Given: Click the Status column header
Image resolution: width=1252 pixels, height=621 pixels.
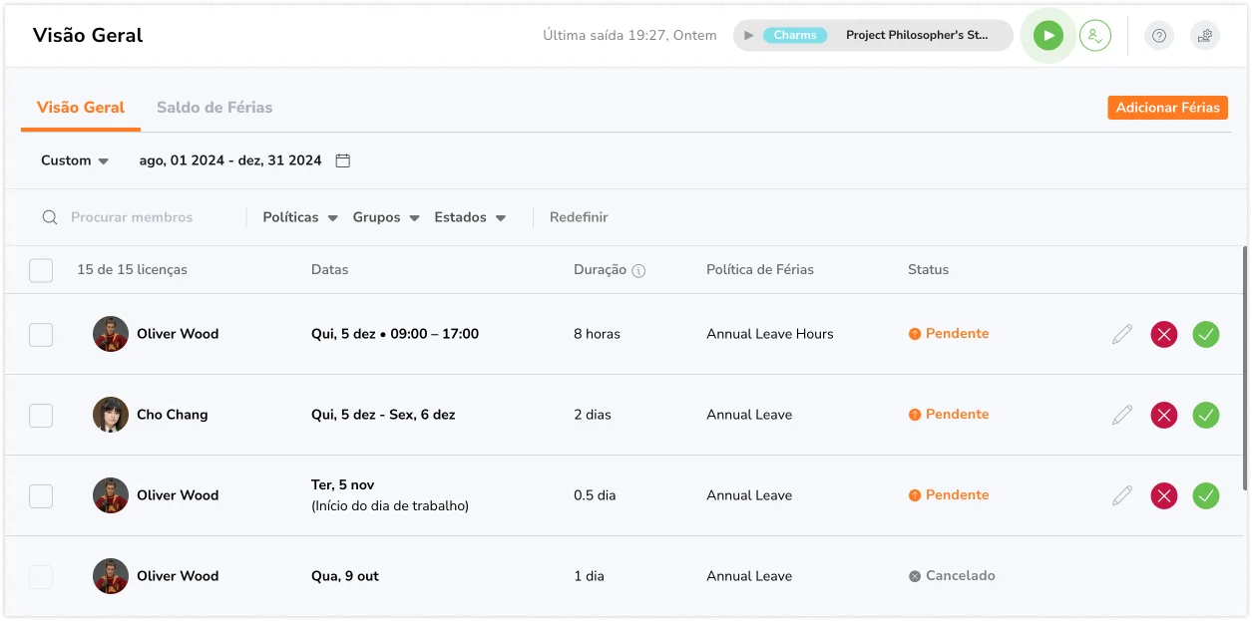Looking at the screenshot, I should (928, 270).
